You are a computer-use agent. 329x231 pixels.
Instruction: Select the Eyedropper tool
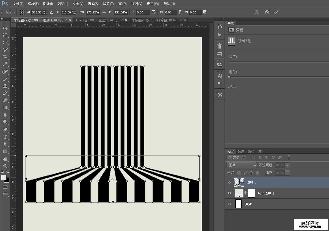coord(5,64)
